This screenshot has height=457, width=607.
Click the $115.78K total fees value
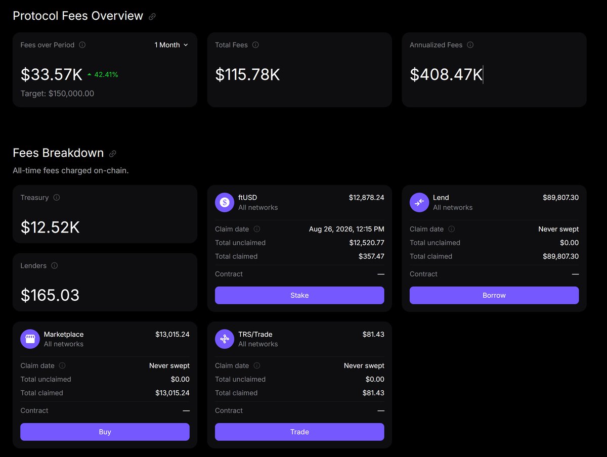(x=247, y=75)
